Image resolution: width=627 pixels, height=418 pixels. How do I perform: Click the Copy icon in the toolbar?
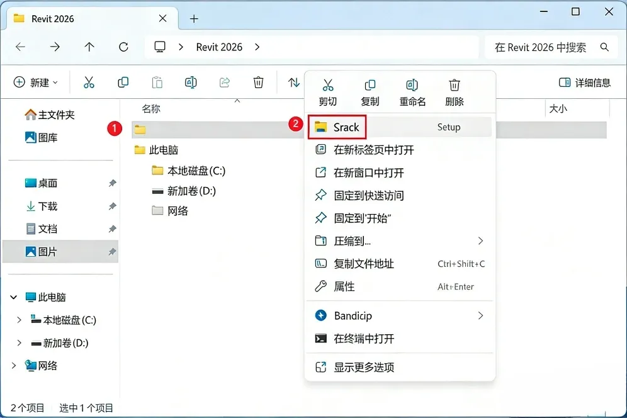pos(123,82)
